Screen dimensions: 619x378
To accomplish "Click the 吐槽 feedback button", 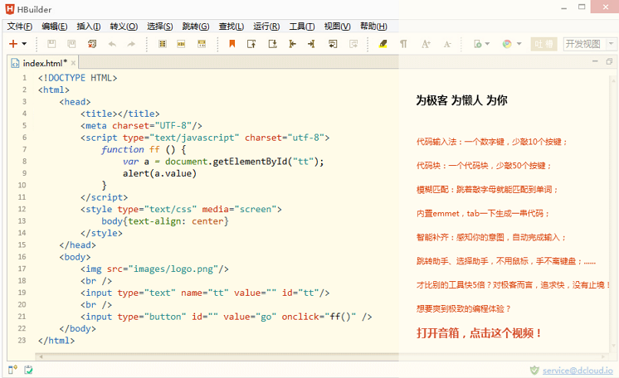I will pos(544,44).
